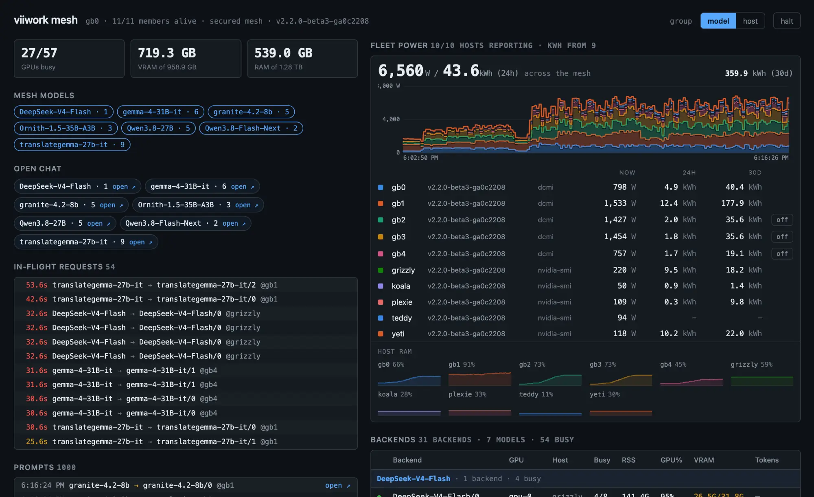Select Qwen3.8-Flash-Next mesh model chip
Image resolution: width=814 pixels, height=497 pixels.
click(x=251, y=128)
